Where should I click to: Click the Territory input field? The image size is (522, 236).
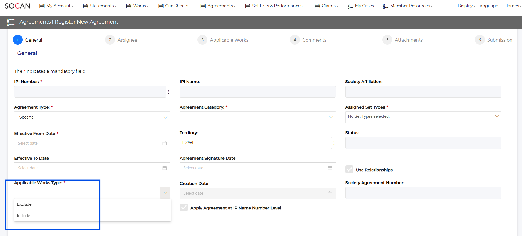255,143
